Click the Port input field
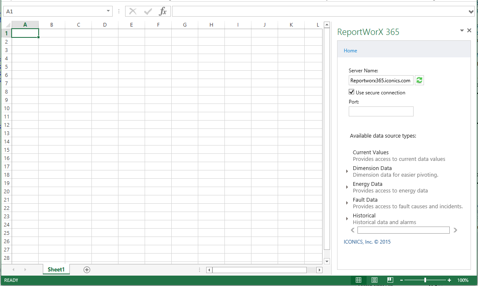Image resolution: width=478 pixels, height=286 pixels. 381,111
